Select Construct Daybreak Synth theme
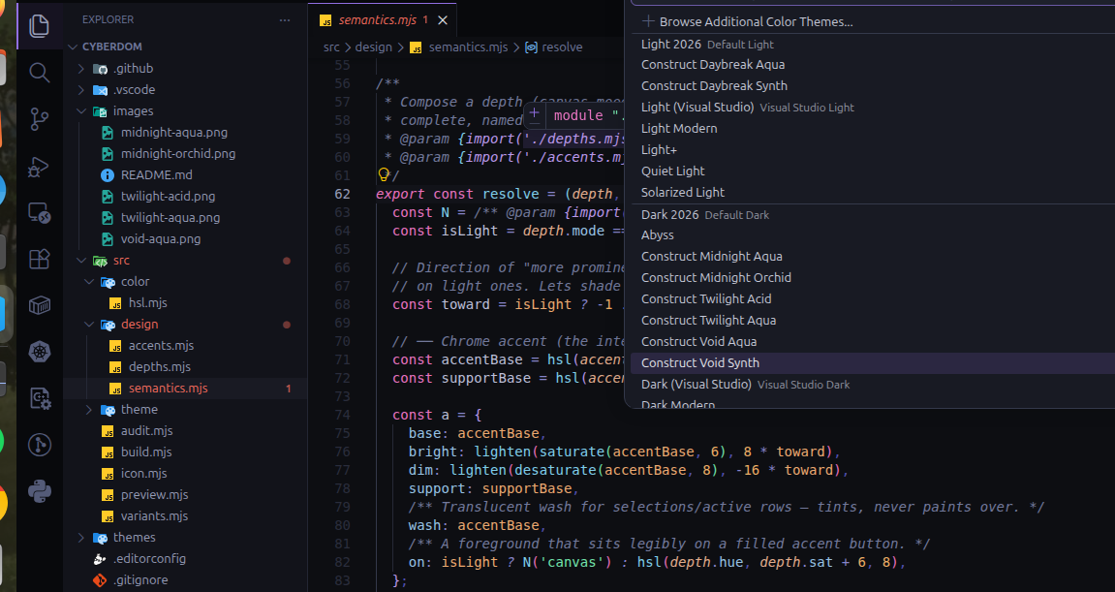 pyautogui.click(x=873, y=86)
